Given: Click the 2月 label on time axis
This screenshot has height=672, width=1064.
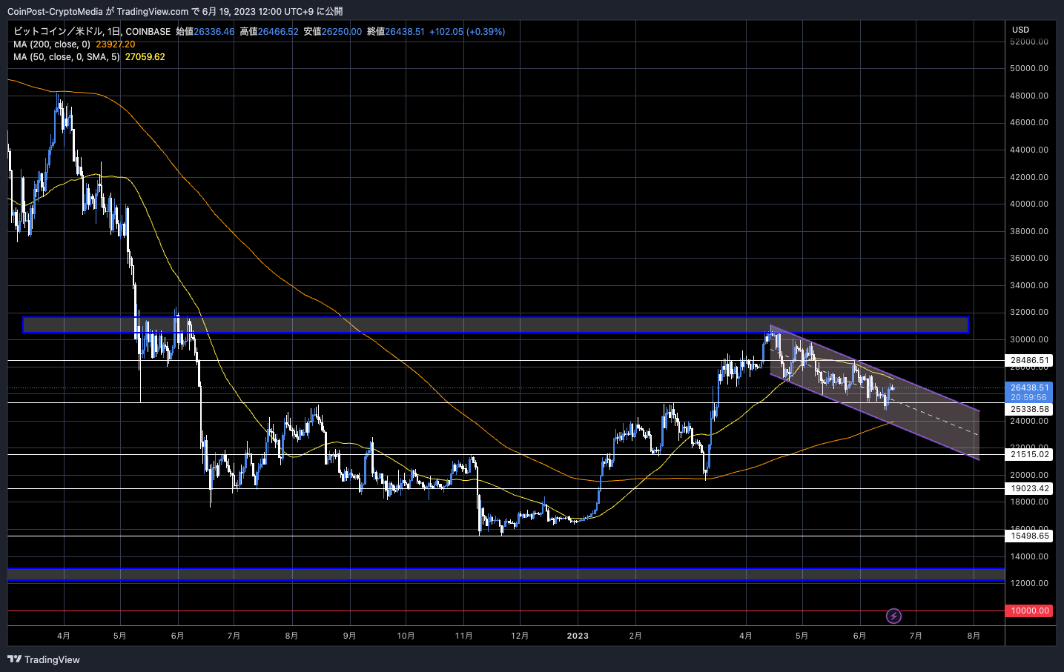Looking at the screenshot, I should click(635, 636).
